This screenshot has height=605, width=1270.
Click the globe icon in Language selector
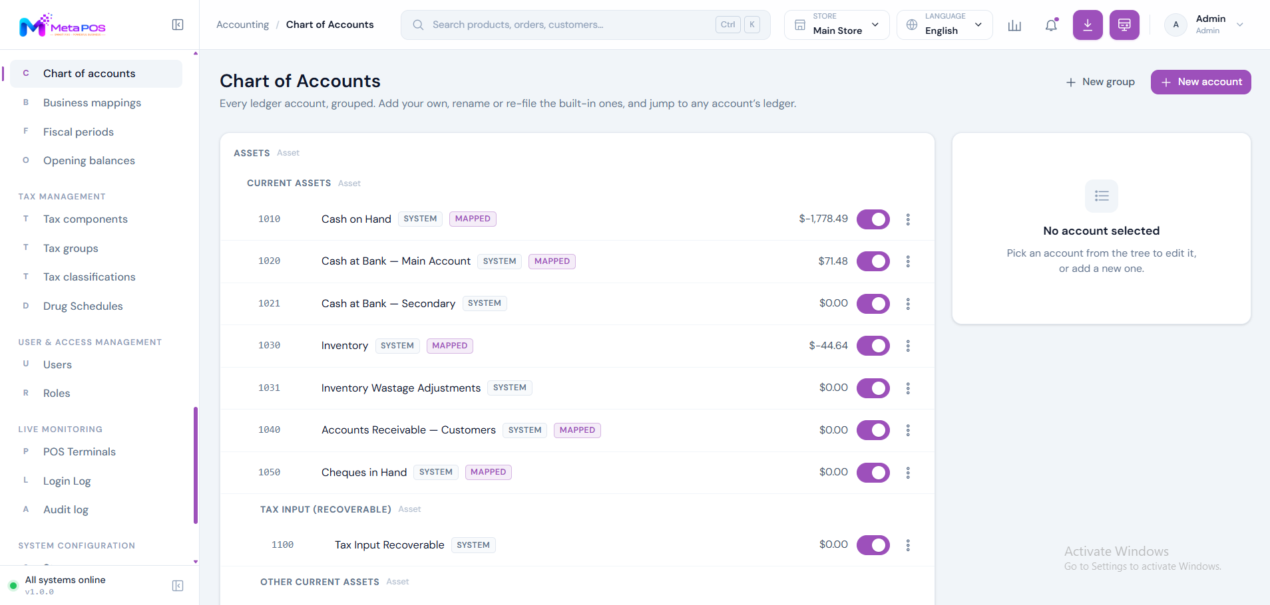[912, 25]
